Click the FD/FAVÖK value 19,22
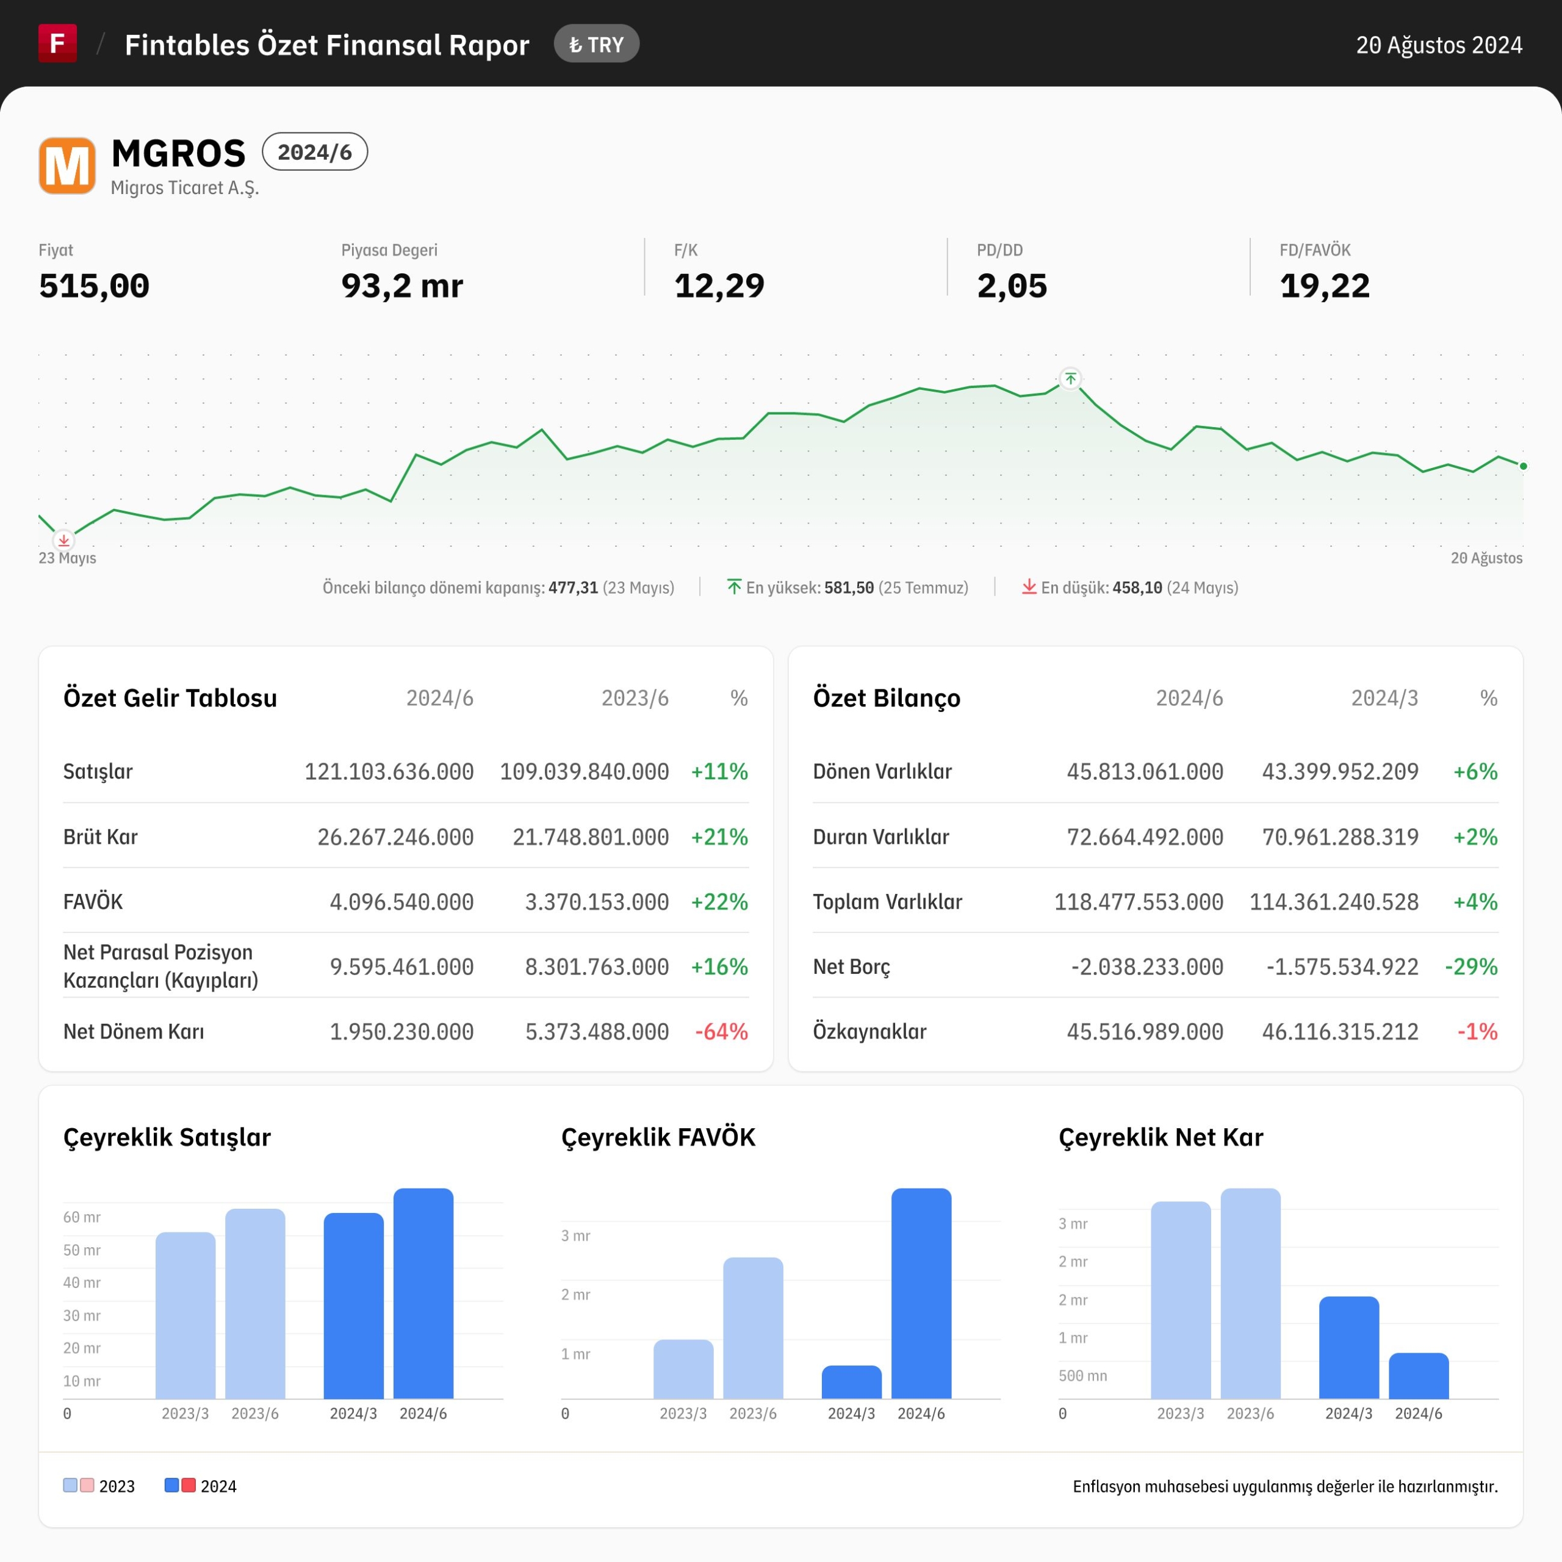This screenshot has width=1562, height=1562. click(1324, 286)
